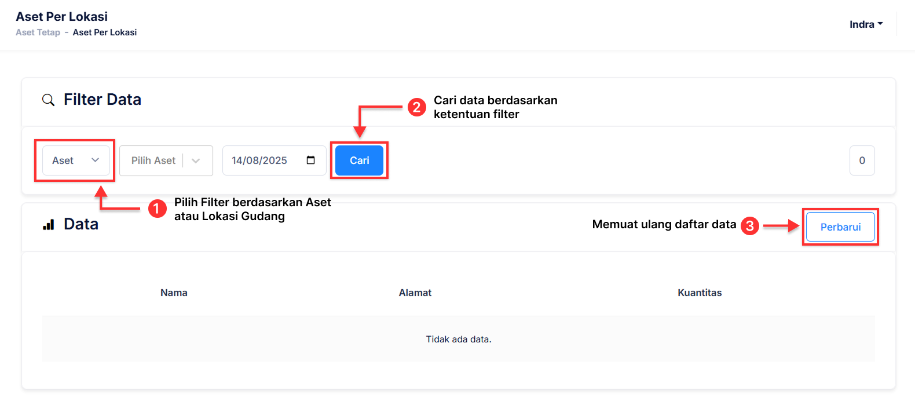The image size is (915, 398).
Task: Go to Aset Tetap breadcrumb link
Action: (38, 32)
